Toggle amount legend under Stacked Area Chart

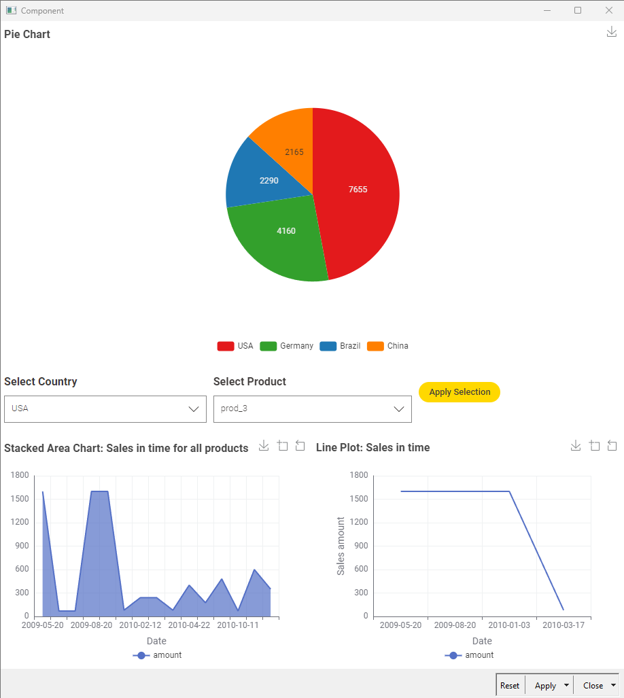158,655
